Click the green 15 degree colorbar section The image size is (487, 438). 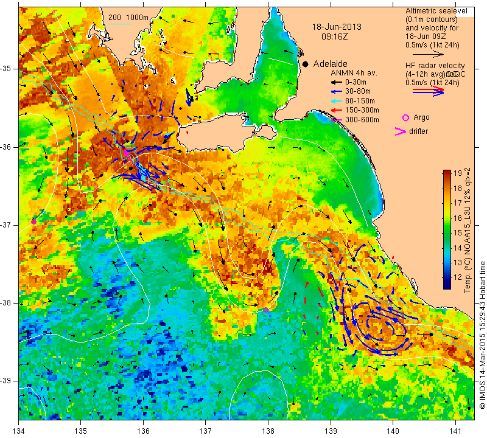(x=447, y=233)
